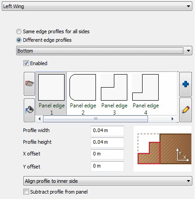Click the paint bucket material icon
The width and height of the screenshot is (195, 199).
point(29,110)
